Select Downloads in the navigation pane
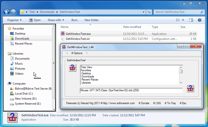208x127 pixels. click(x=22, y=38)
